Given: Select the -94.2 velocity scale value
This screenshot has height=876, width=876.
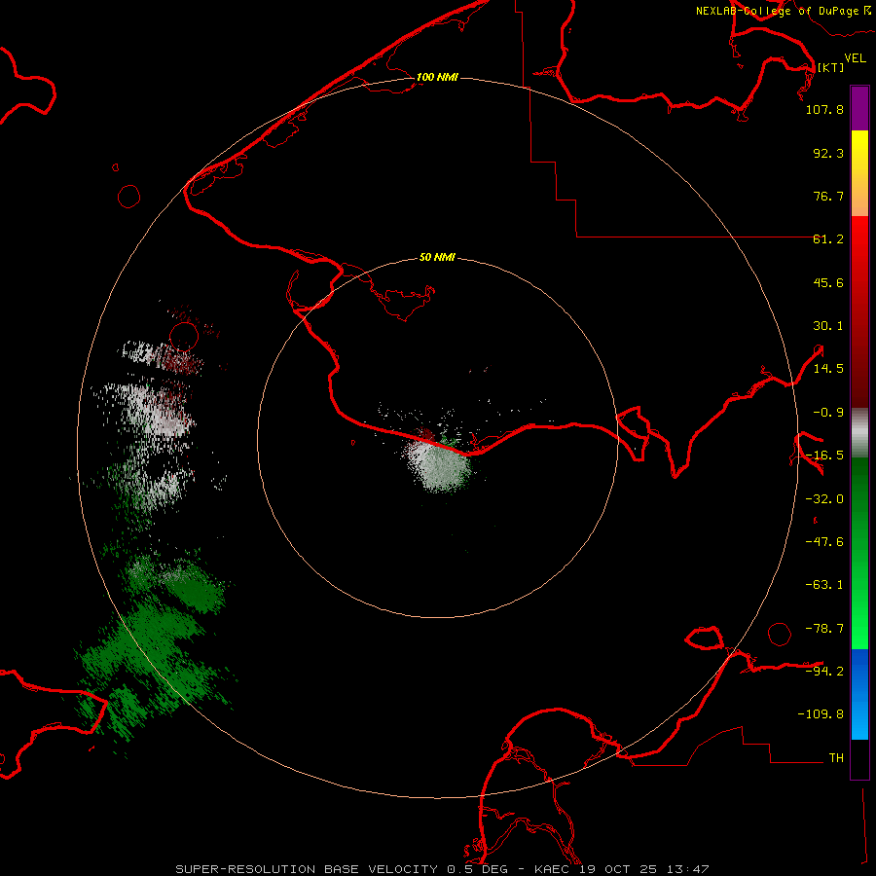Looking at the screenshot, I should (824, 671).
